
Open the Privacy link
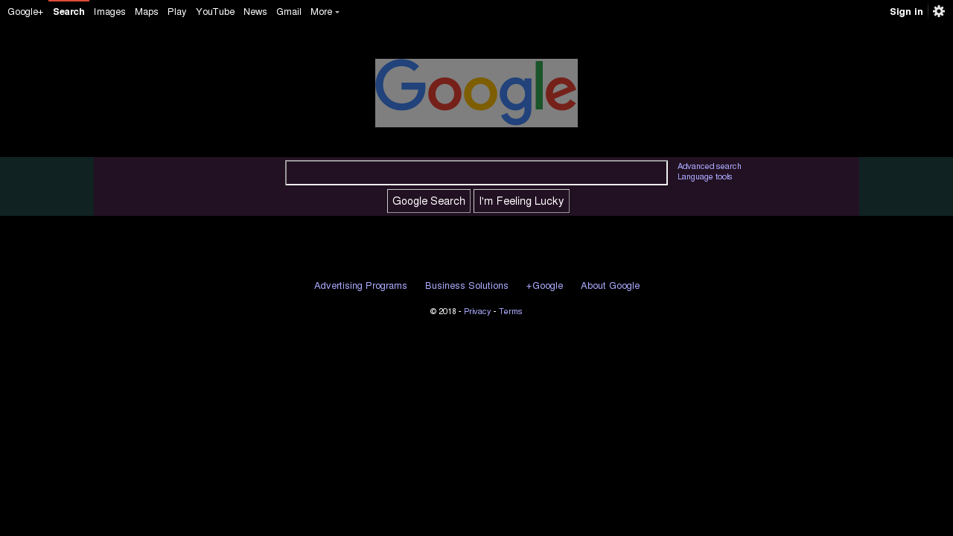(477, 311)
